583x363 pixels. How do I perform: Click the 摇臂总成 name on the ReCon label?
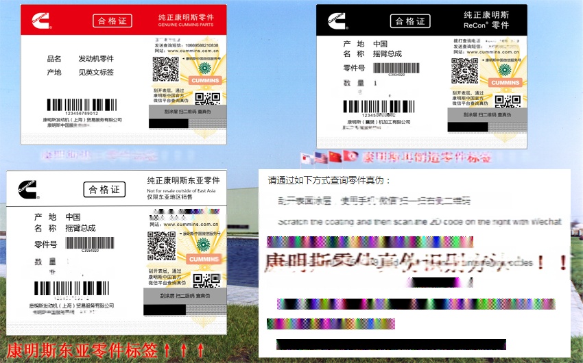pos(388,54)
